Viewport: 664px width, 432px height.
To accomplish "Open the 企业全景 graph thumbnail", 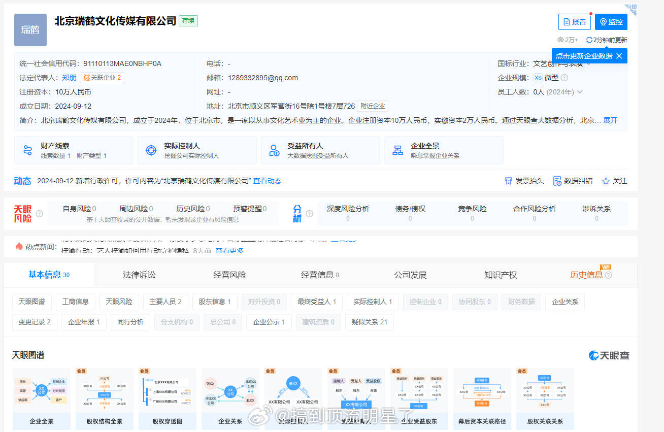I will click(41, 399).
